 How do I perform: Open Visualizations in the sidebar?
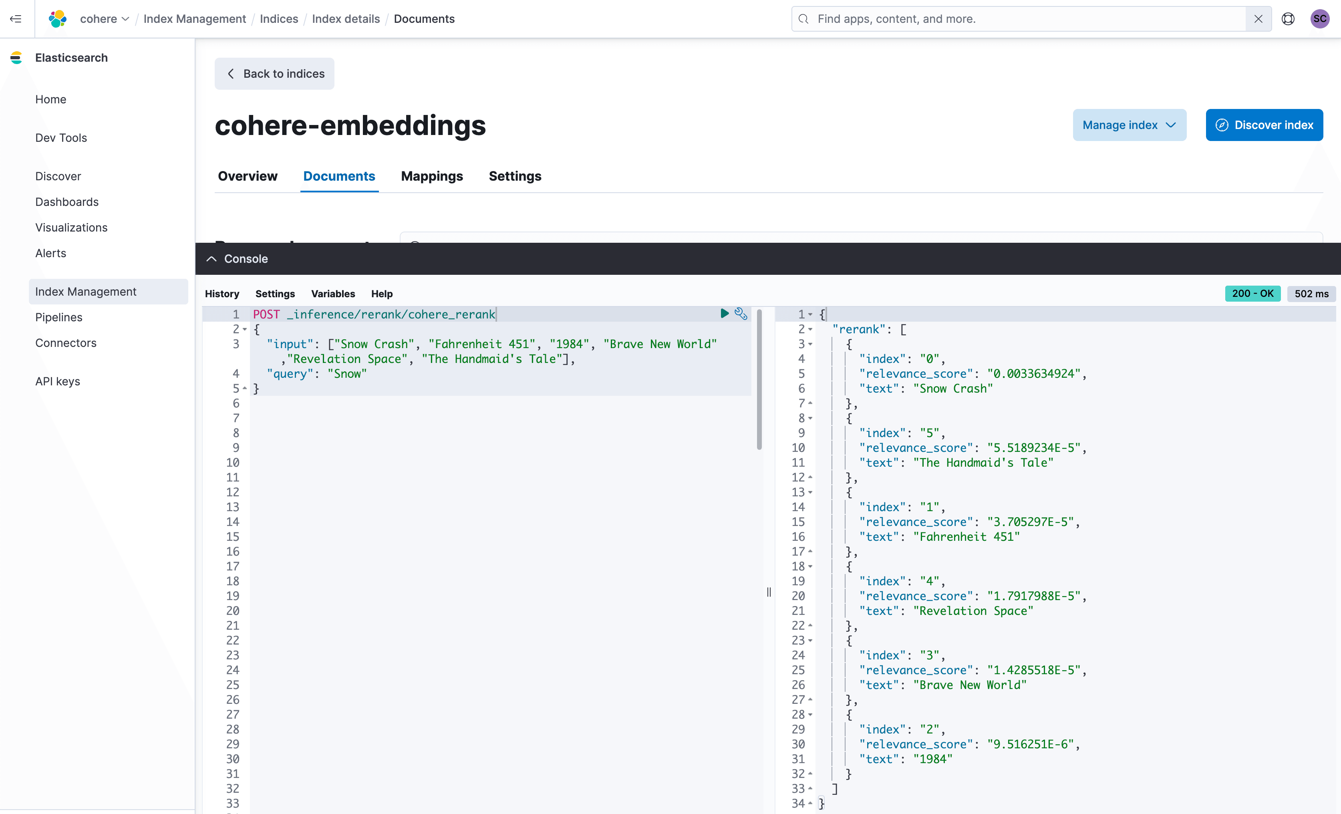coord(71,228)
